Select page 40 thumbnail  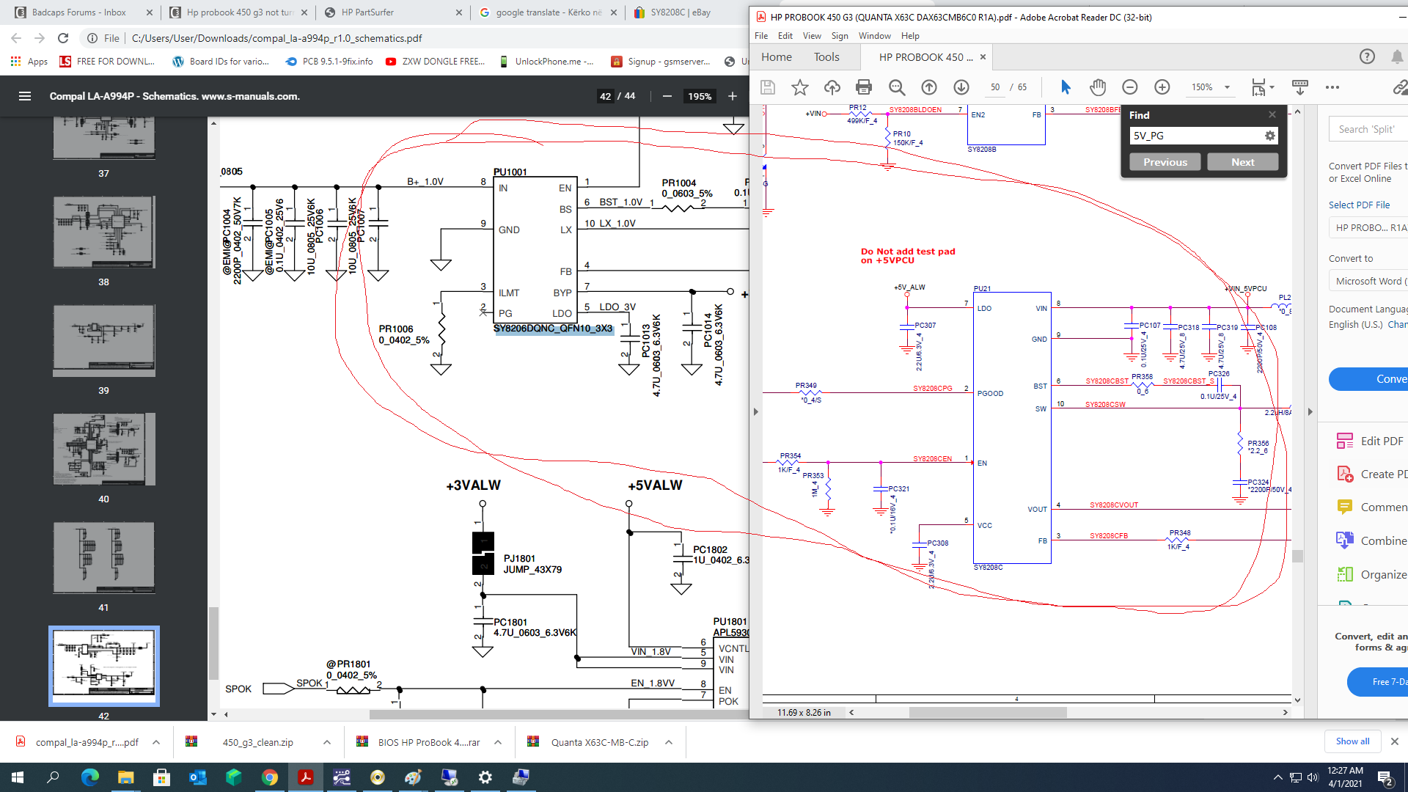coord(103,449)
